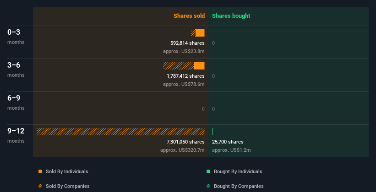The height and width of the screenshot is (192, 376).
Task: Toggle the Bought By Individuals legend label
Action: click(x=238, y=171)
